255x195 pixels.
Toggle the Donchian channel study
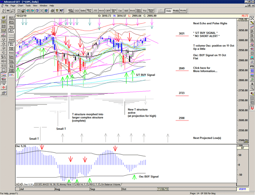point(11,40)
